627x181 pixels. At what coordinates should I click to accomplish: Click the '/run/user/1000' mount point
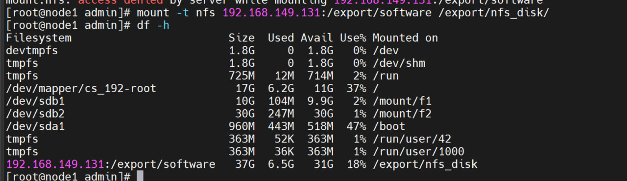tap(418, 152)
